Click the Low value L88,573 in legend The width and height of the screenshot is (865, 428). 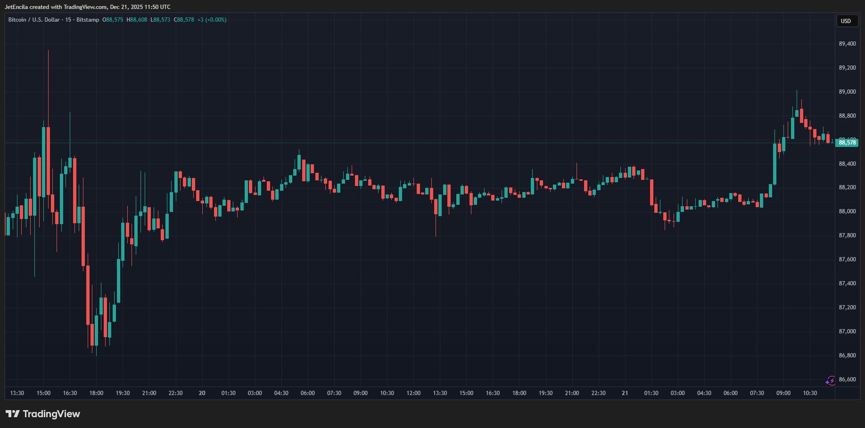click(160, 20)
